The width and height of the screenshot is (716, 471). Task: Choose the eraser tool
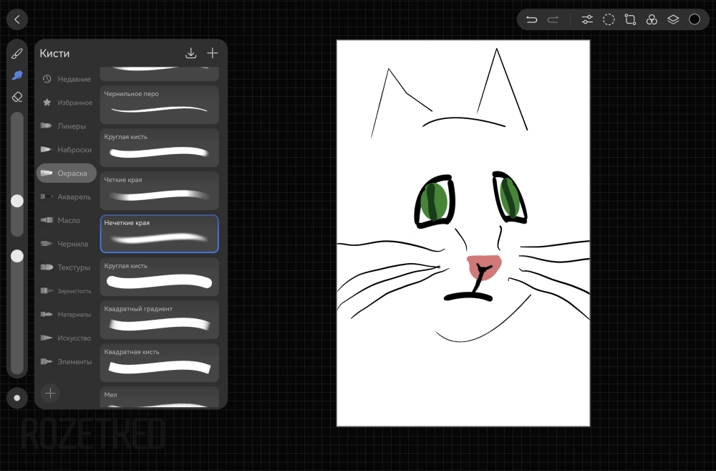tap(17, 97)
